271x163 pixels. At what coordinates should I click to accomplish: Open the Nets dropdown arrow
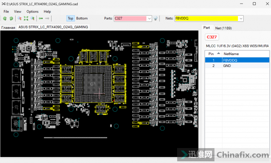[241, 19]
